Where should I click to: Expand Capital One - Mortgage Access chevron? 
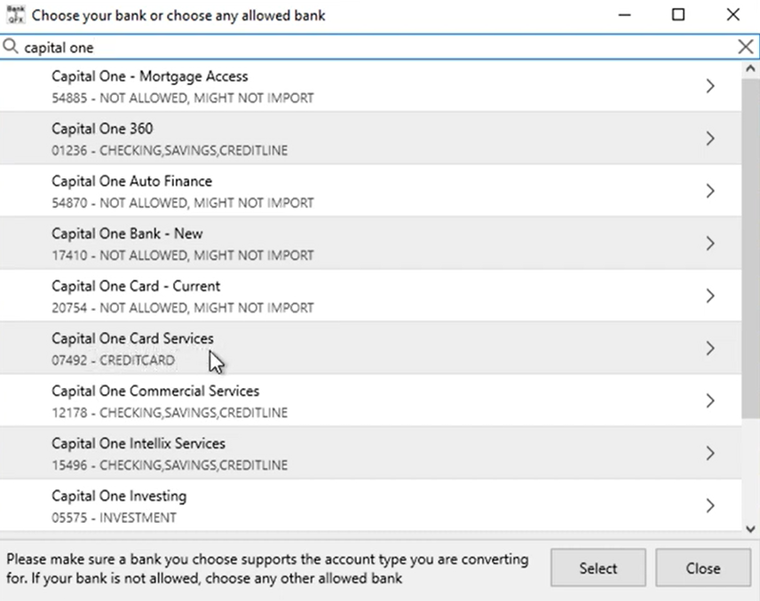click(710, 86)
